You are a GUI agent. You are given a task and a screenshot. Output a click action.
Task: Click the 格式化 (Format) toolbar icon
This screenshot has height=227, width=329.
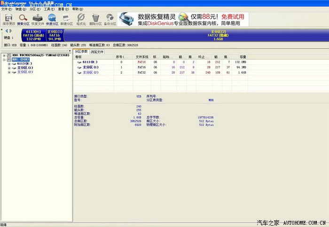tap(81, 19)
